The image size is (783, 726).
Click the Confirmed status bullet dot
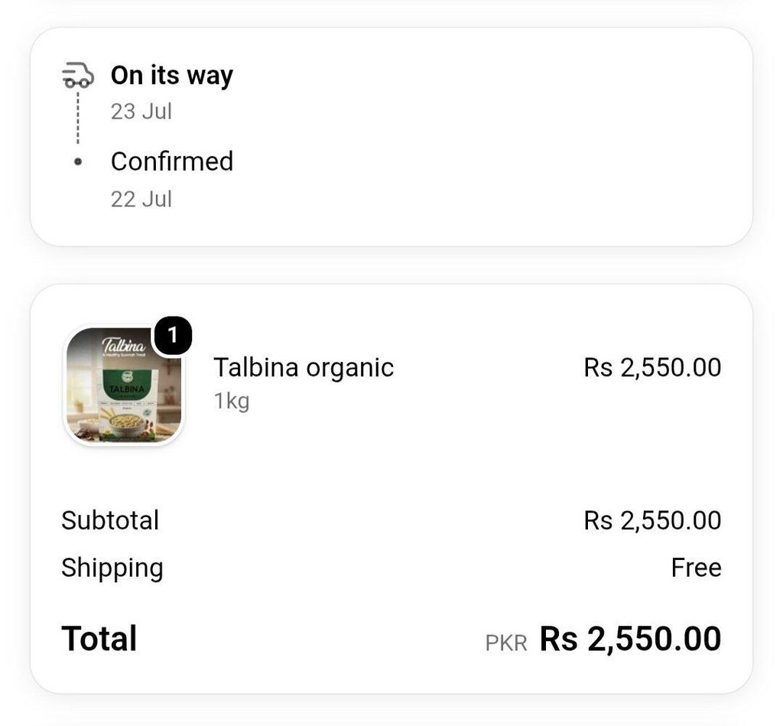tap(78, 161)
